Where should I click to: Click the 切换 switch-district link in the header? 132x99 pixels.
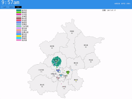(128, 4)
